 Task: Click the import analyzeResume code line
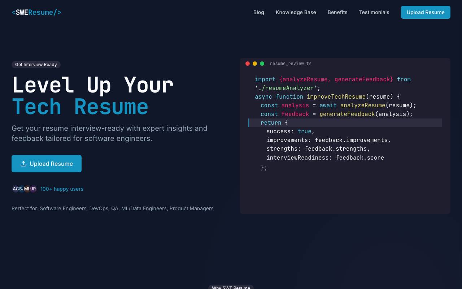(333, 79)
